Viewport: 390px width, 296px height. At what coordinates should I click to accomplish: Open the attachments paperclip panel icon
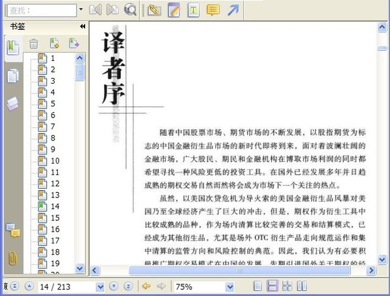click(13, 258)
